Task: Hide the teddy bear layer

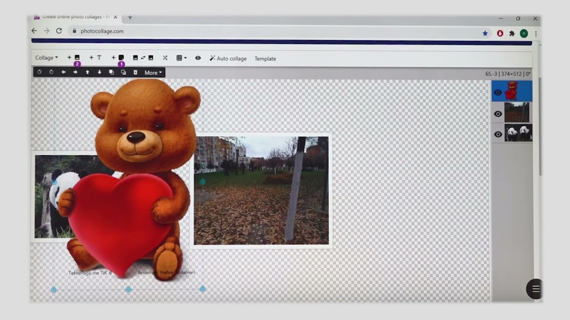Action: [498, 92]
